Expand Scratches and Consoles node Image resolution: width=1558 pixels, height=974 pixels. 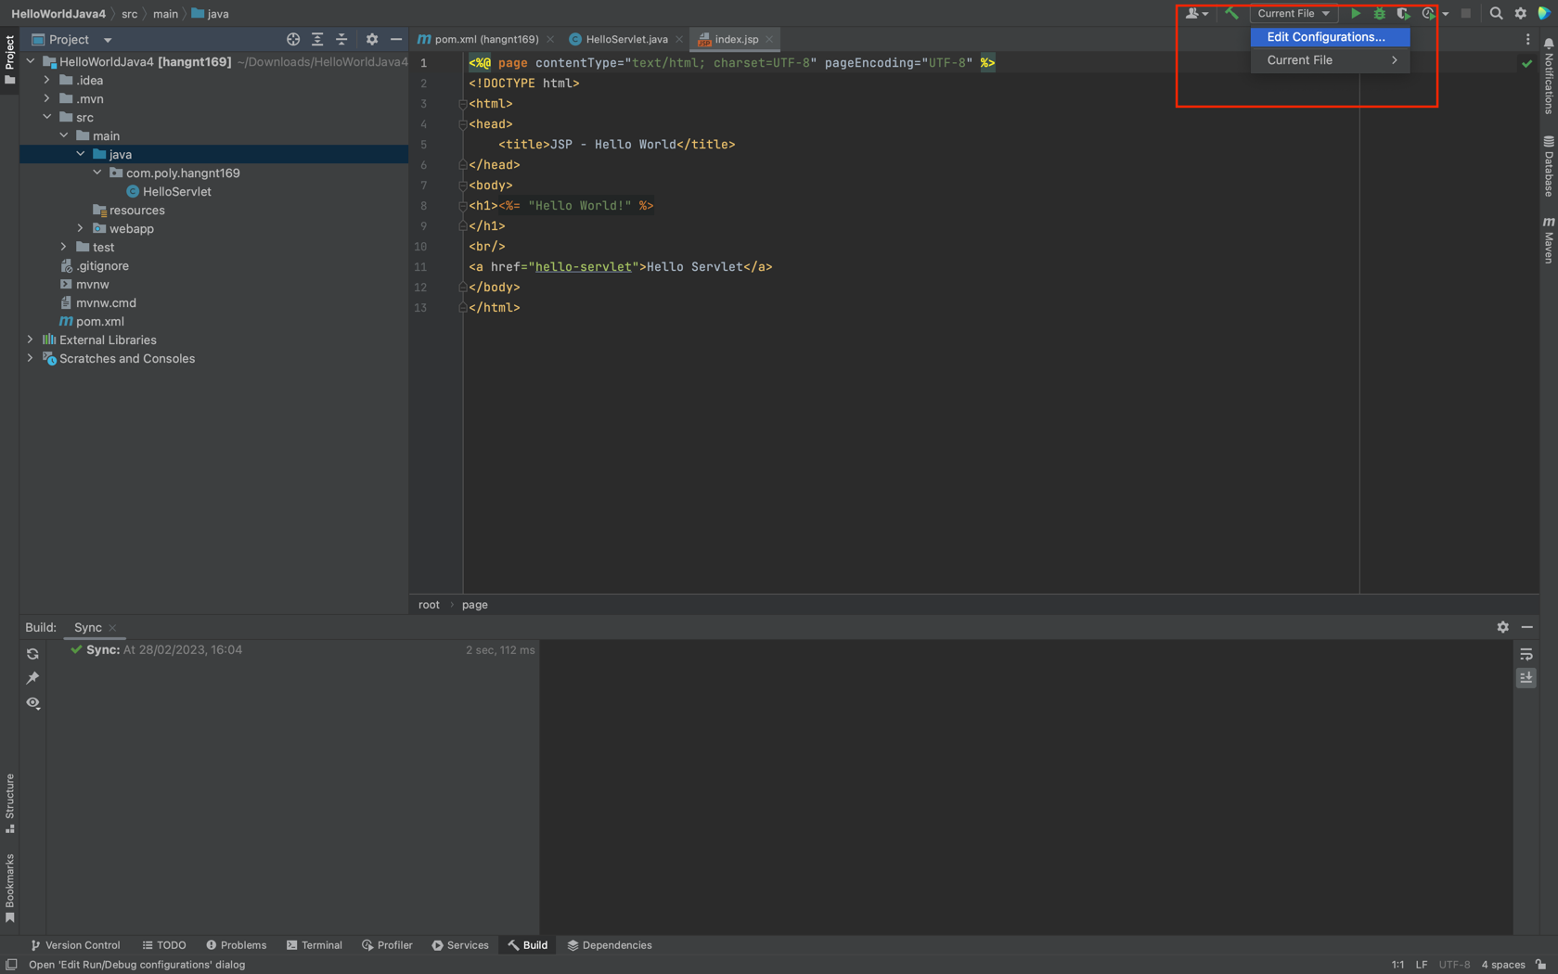[31, 359]
